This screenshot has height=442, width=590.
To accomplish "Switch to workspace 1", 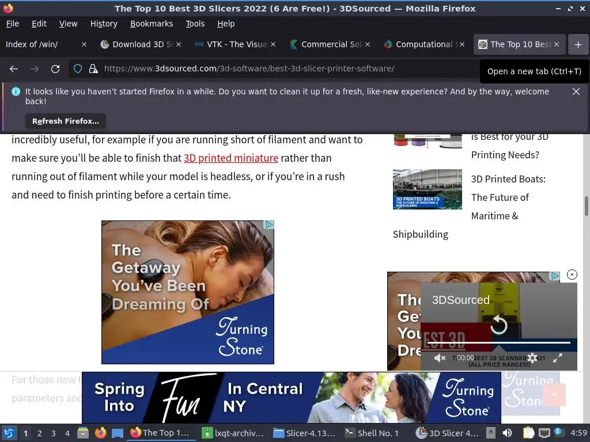I will pos(25,433).
